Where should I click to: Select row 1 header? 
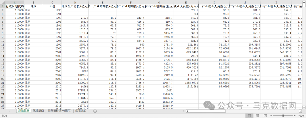pos(3,6)
